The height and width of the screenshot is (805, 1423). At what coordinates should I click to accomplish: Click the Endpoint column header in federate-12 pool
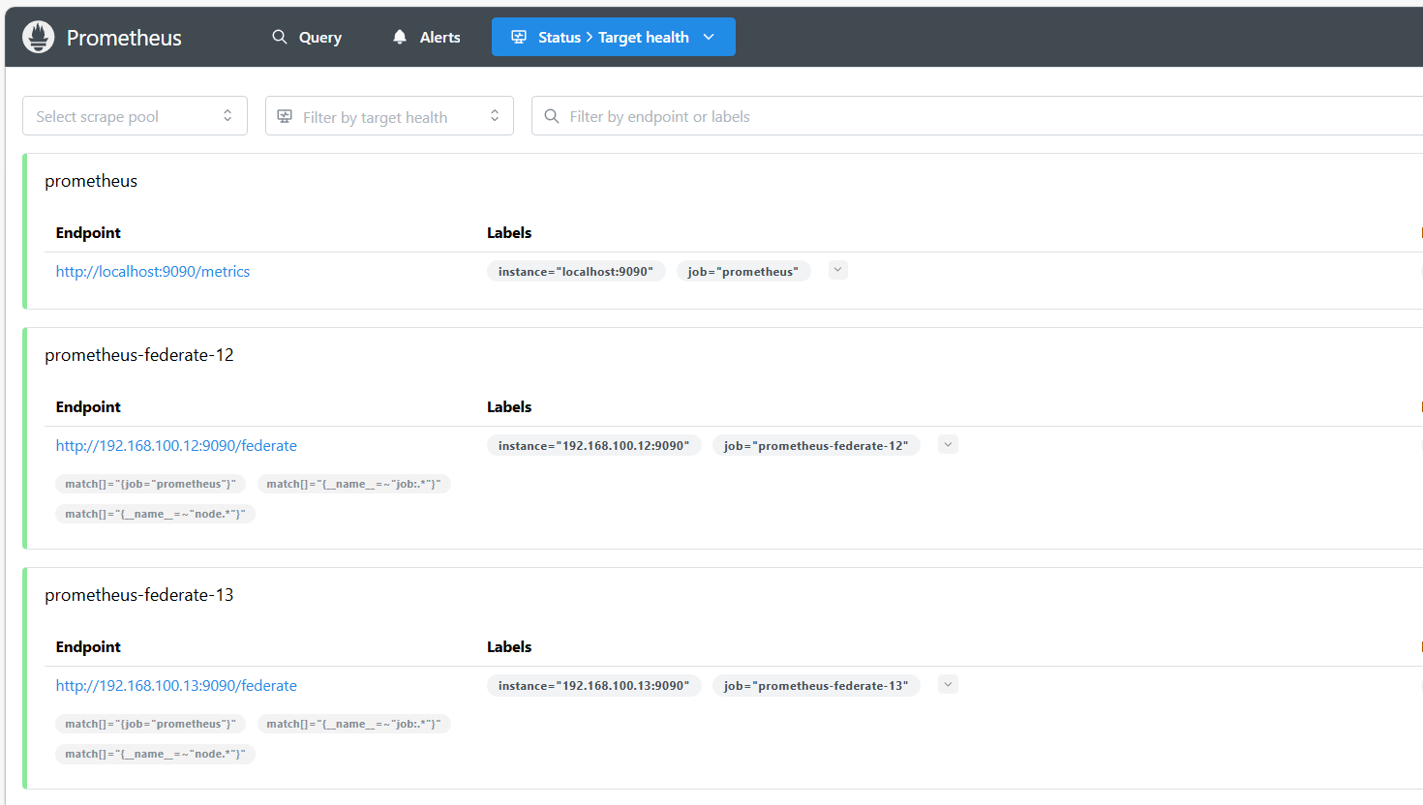[x=88, y=407]
